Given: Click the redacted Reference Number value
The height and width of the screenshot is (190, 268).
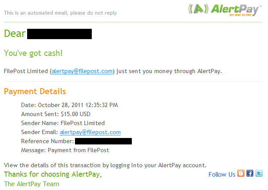Looking at the screenshot, I should click(x=103, y=141).
